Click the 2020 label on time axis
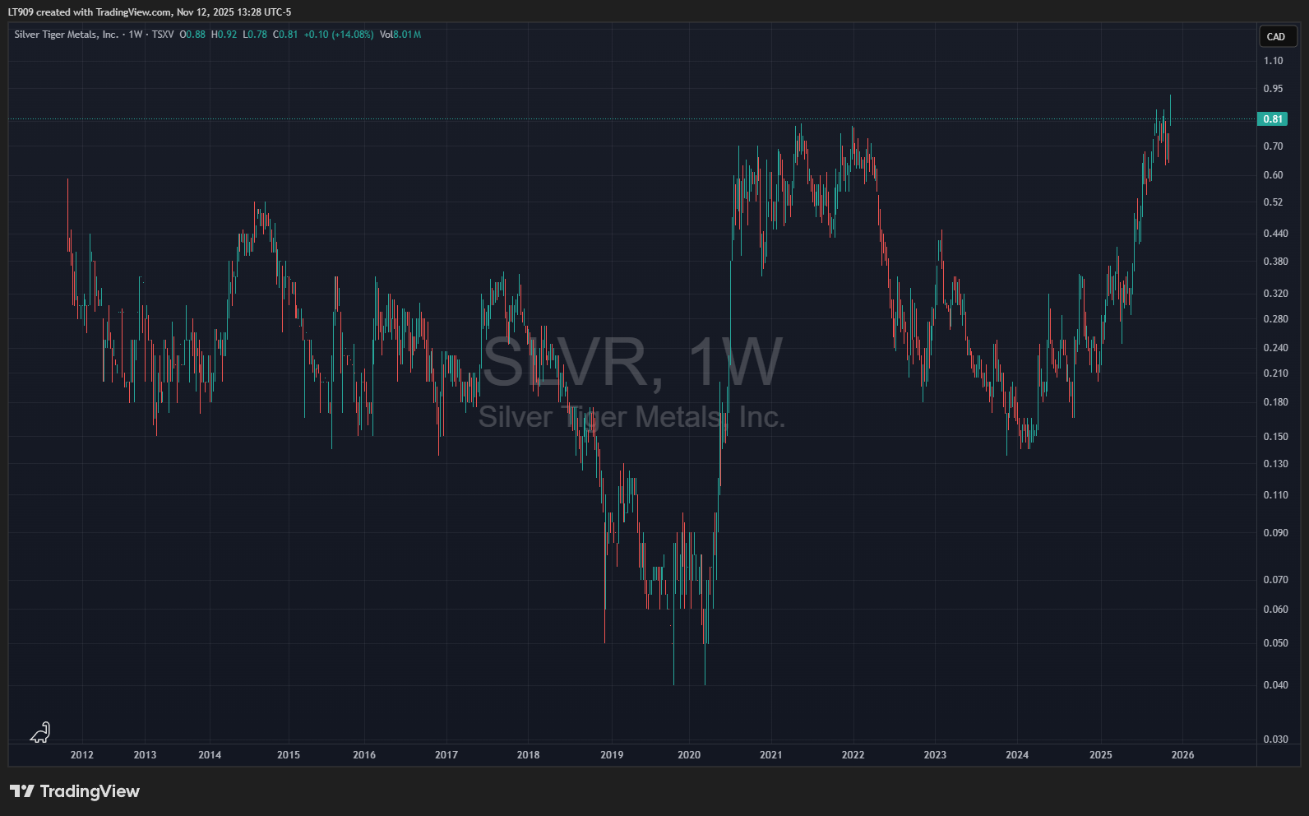 pos(689,755)
